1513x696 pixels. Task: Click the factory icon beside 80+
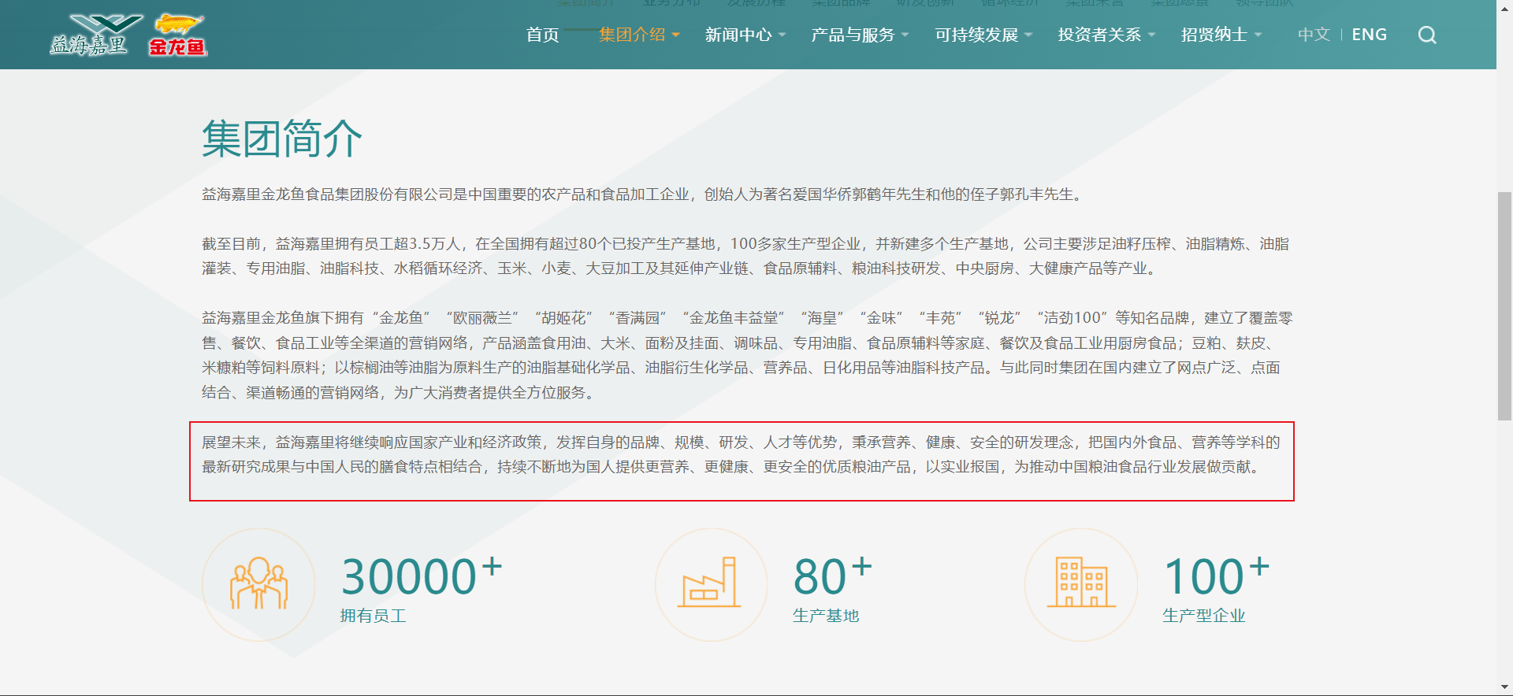(x=711, y=584)
